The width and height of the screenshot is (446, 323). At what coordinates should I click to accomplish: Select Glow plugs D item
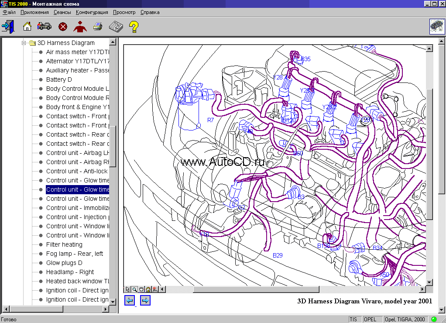[64, 263]
